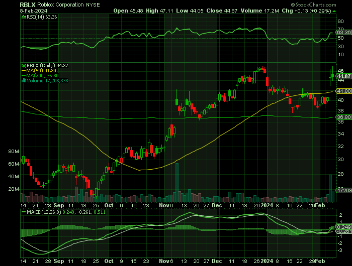Viewport: 352px width, 266px height.
Task: Click the 36.80 MA tag on the right axis
Action: coord(344,117)
